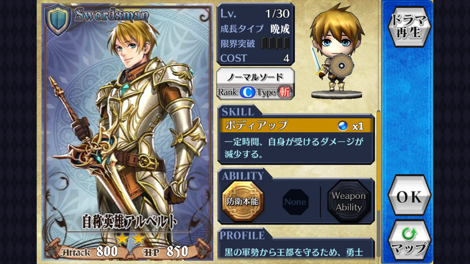Image resolution: width=470 pixels, height=264 pixels.
Task: Tap the two-star rarity indicator
Action: point(131,239)
